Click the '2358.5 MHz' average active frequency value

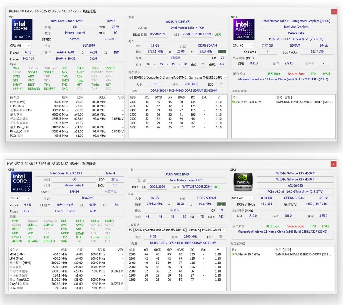tap(60, 119)
